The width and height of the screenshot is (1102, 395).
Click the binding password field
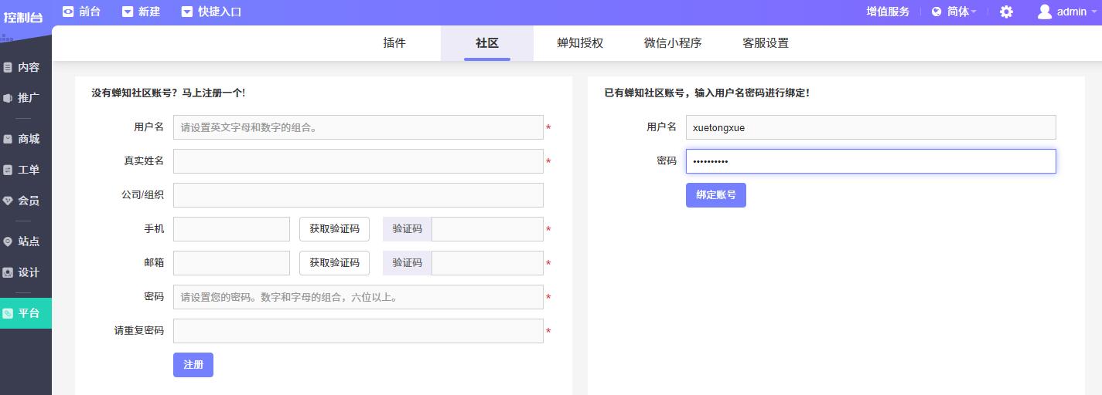point(871,161)
